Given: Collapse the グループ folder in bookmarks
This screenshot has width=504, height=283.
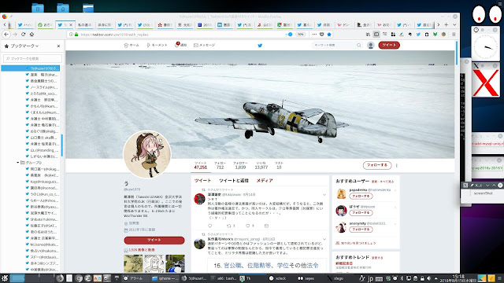Looking at the screenshot, I should [17, 163].
